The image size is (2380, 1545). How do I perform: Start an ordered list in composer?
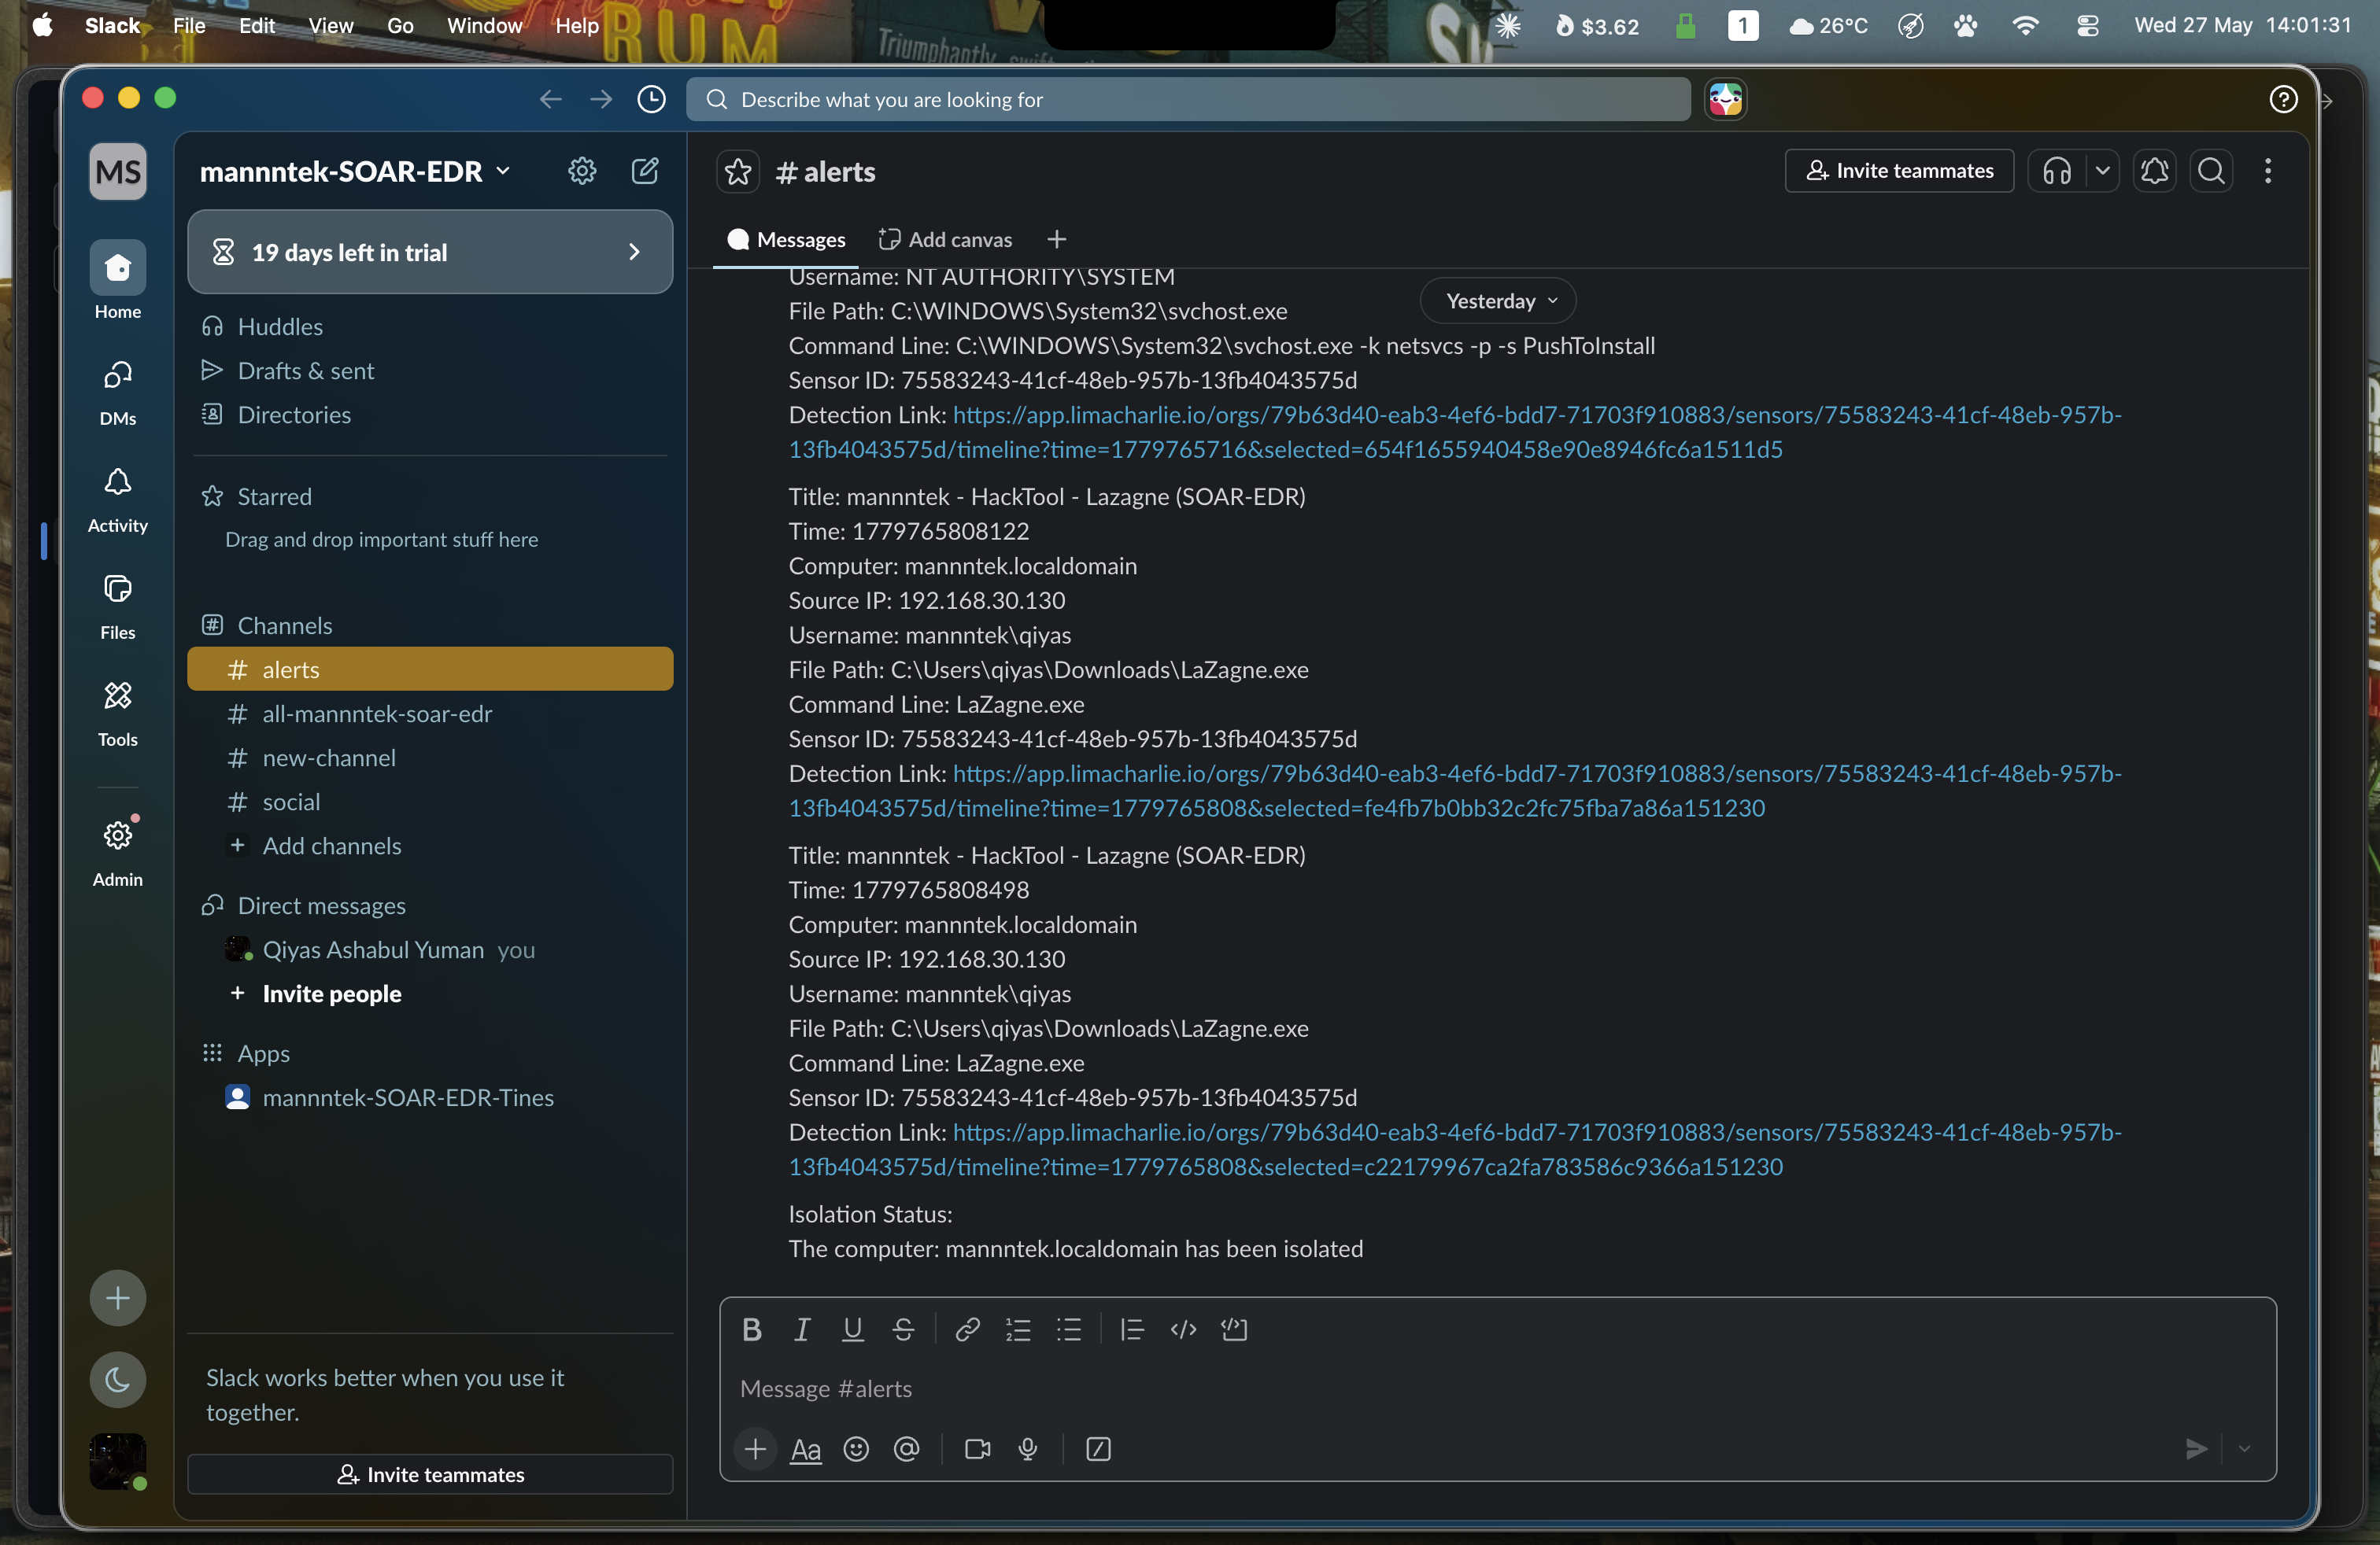click(x=1018, y=1329)
